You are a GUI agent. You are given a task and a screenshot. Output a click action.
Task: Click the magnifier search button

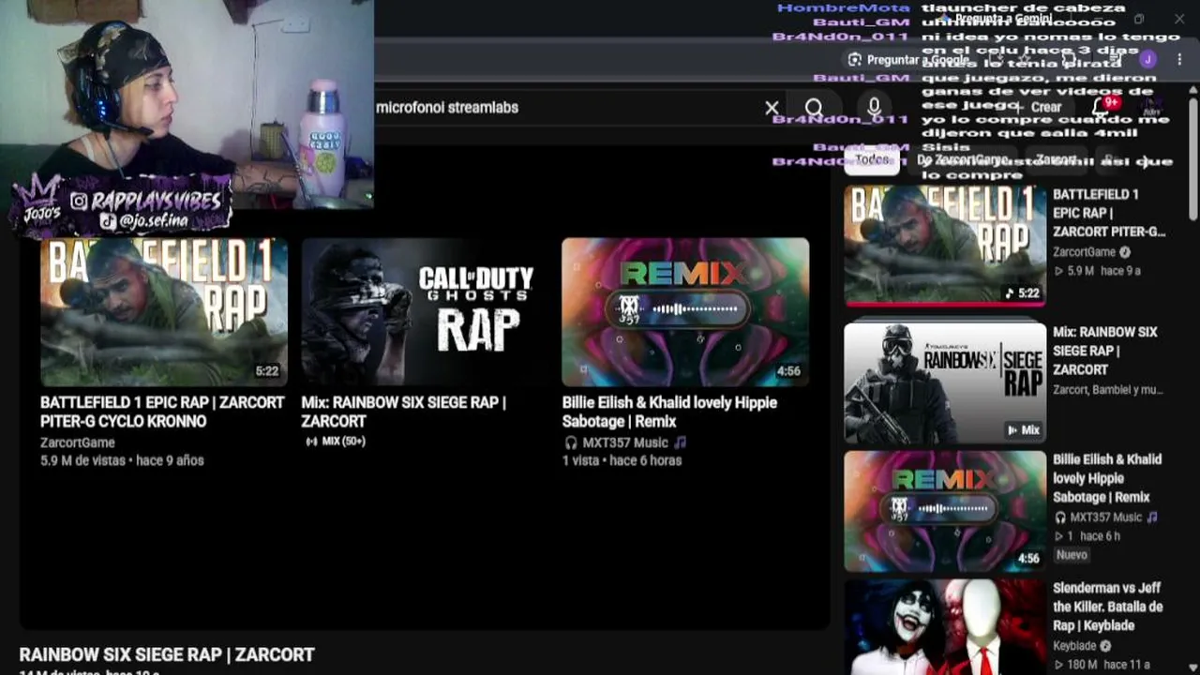coord(814,108)
